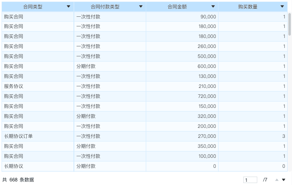The image size is (292, 185).
Task: Click 一次性付款 in the 210,000 row
Action: click(x=110, y=86)
